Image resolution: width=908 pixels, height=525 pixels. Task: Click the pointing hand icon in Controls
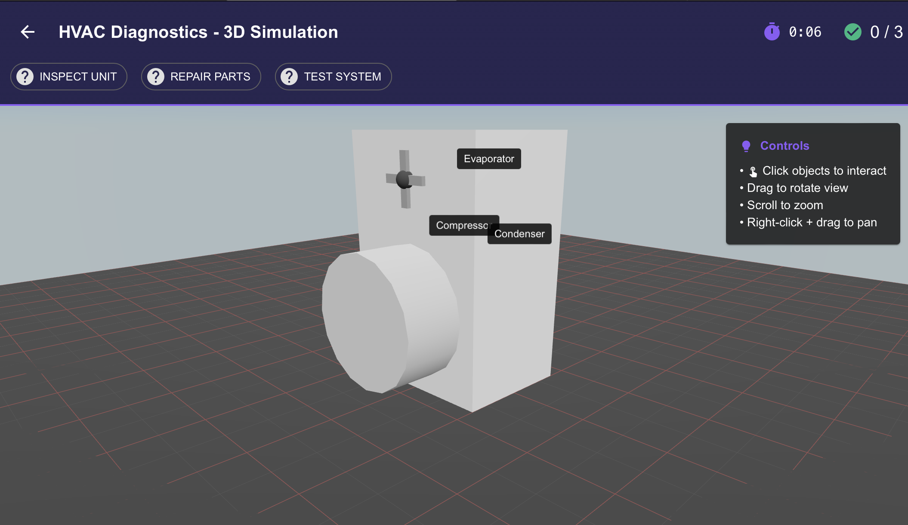click(x=753, y=172)
